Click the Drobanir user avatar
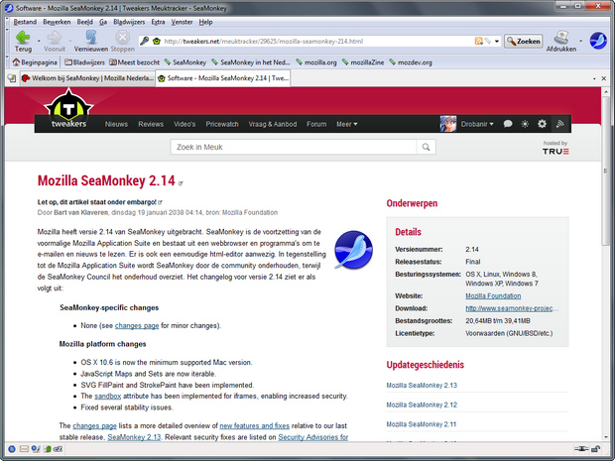This screenshot has height=461, width=615. 448,124
